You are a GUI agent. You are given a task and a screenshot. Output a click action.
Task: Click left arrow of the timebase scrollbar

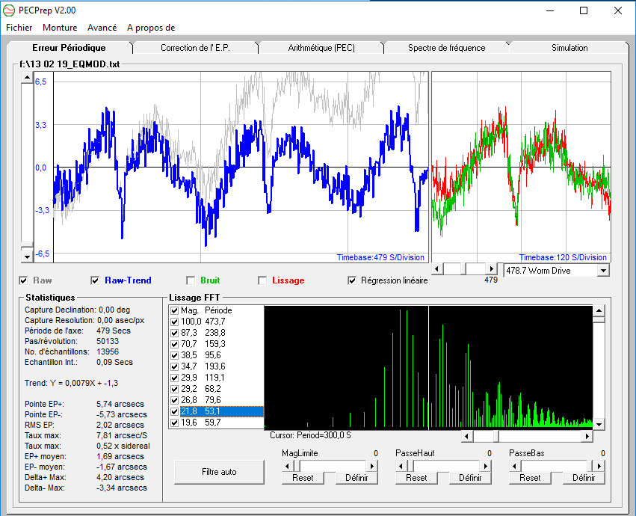pyautogui.click(x=438, y=268)
